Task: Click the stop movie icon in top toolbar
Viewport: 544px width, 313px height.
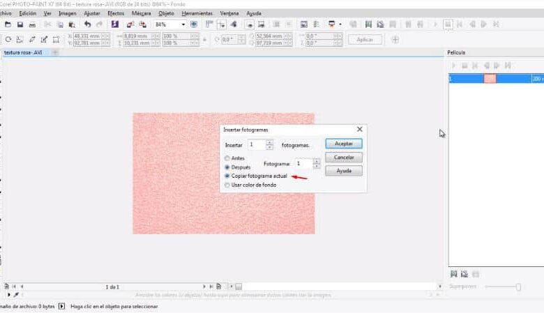Action: coord(448,24)
